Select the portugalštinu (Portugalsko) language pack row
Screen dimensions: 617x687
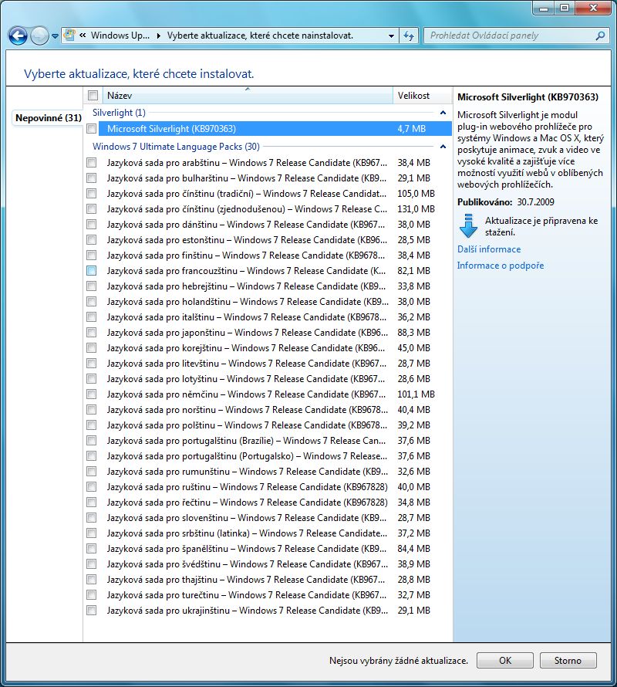(x=269, y=455)
